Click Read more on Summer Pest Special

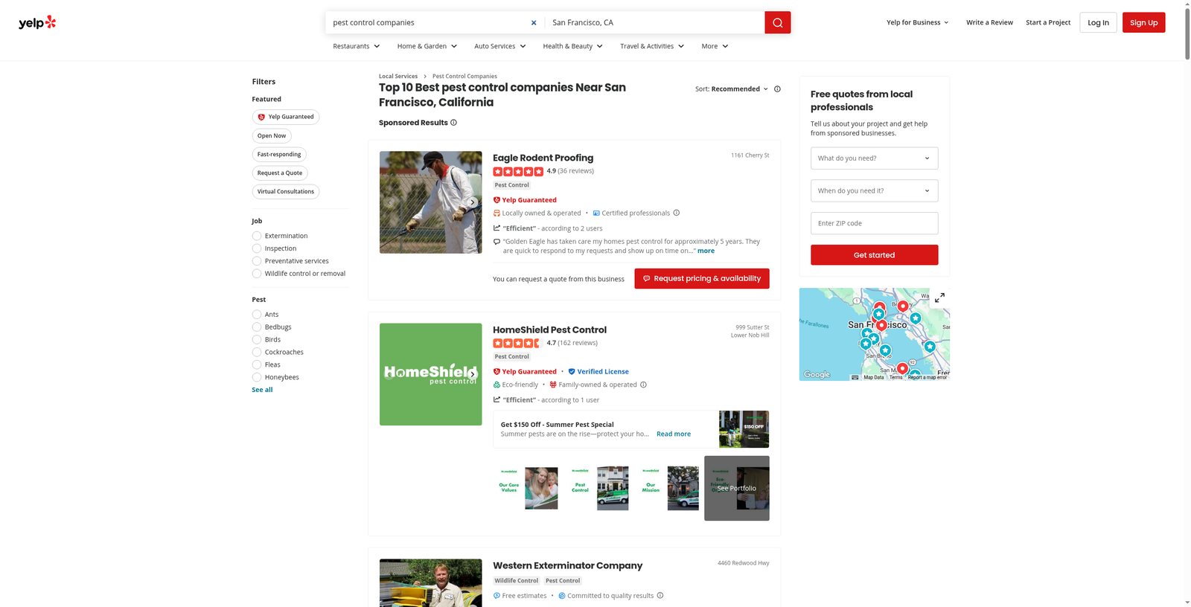tap(674, 434)
